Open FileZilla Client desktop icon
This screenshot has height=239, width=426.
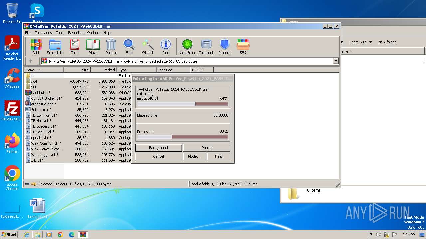click(12, 111)
